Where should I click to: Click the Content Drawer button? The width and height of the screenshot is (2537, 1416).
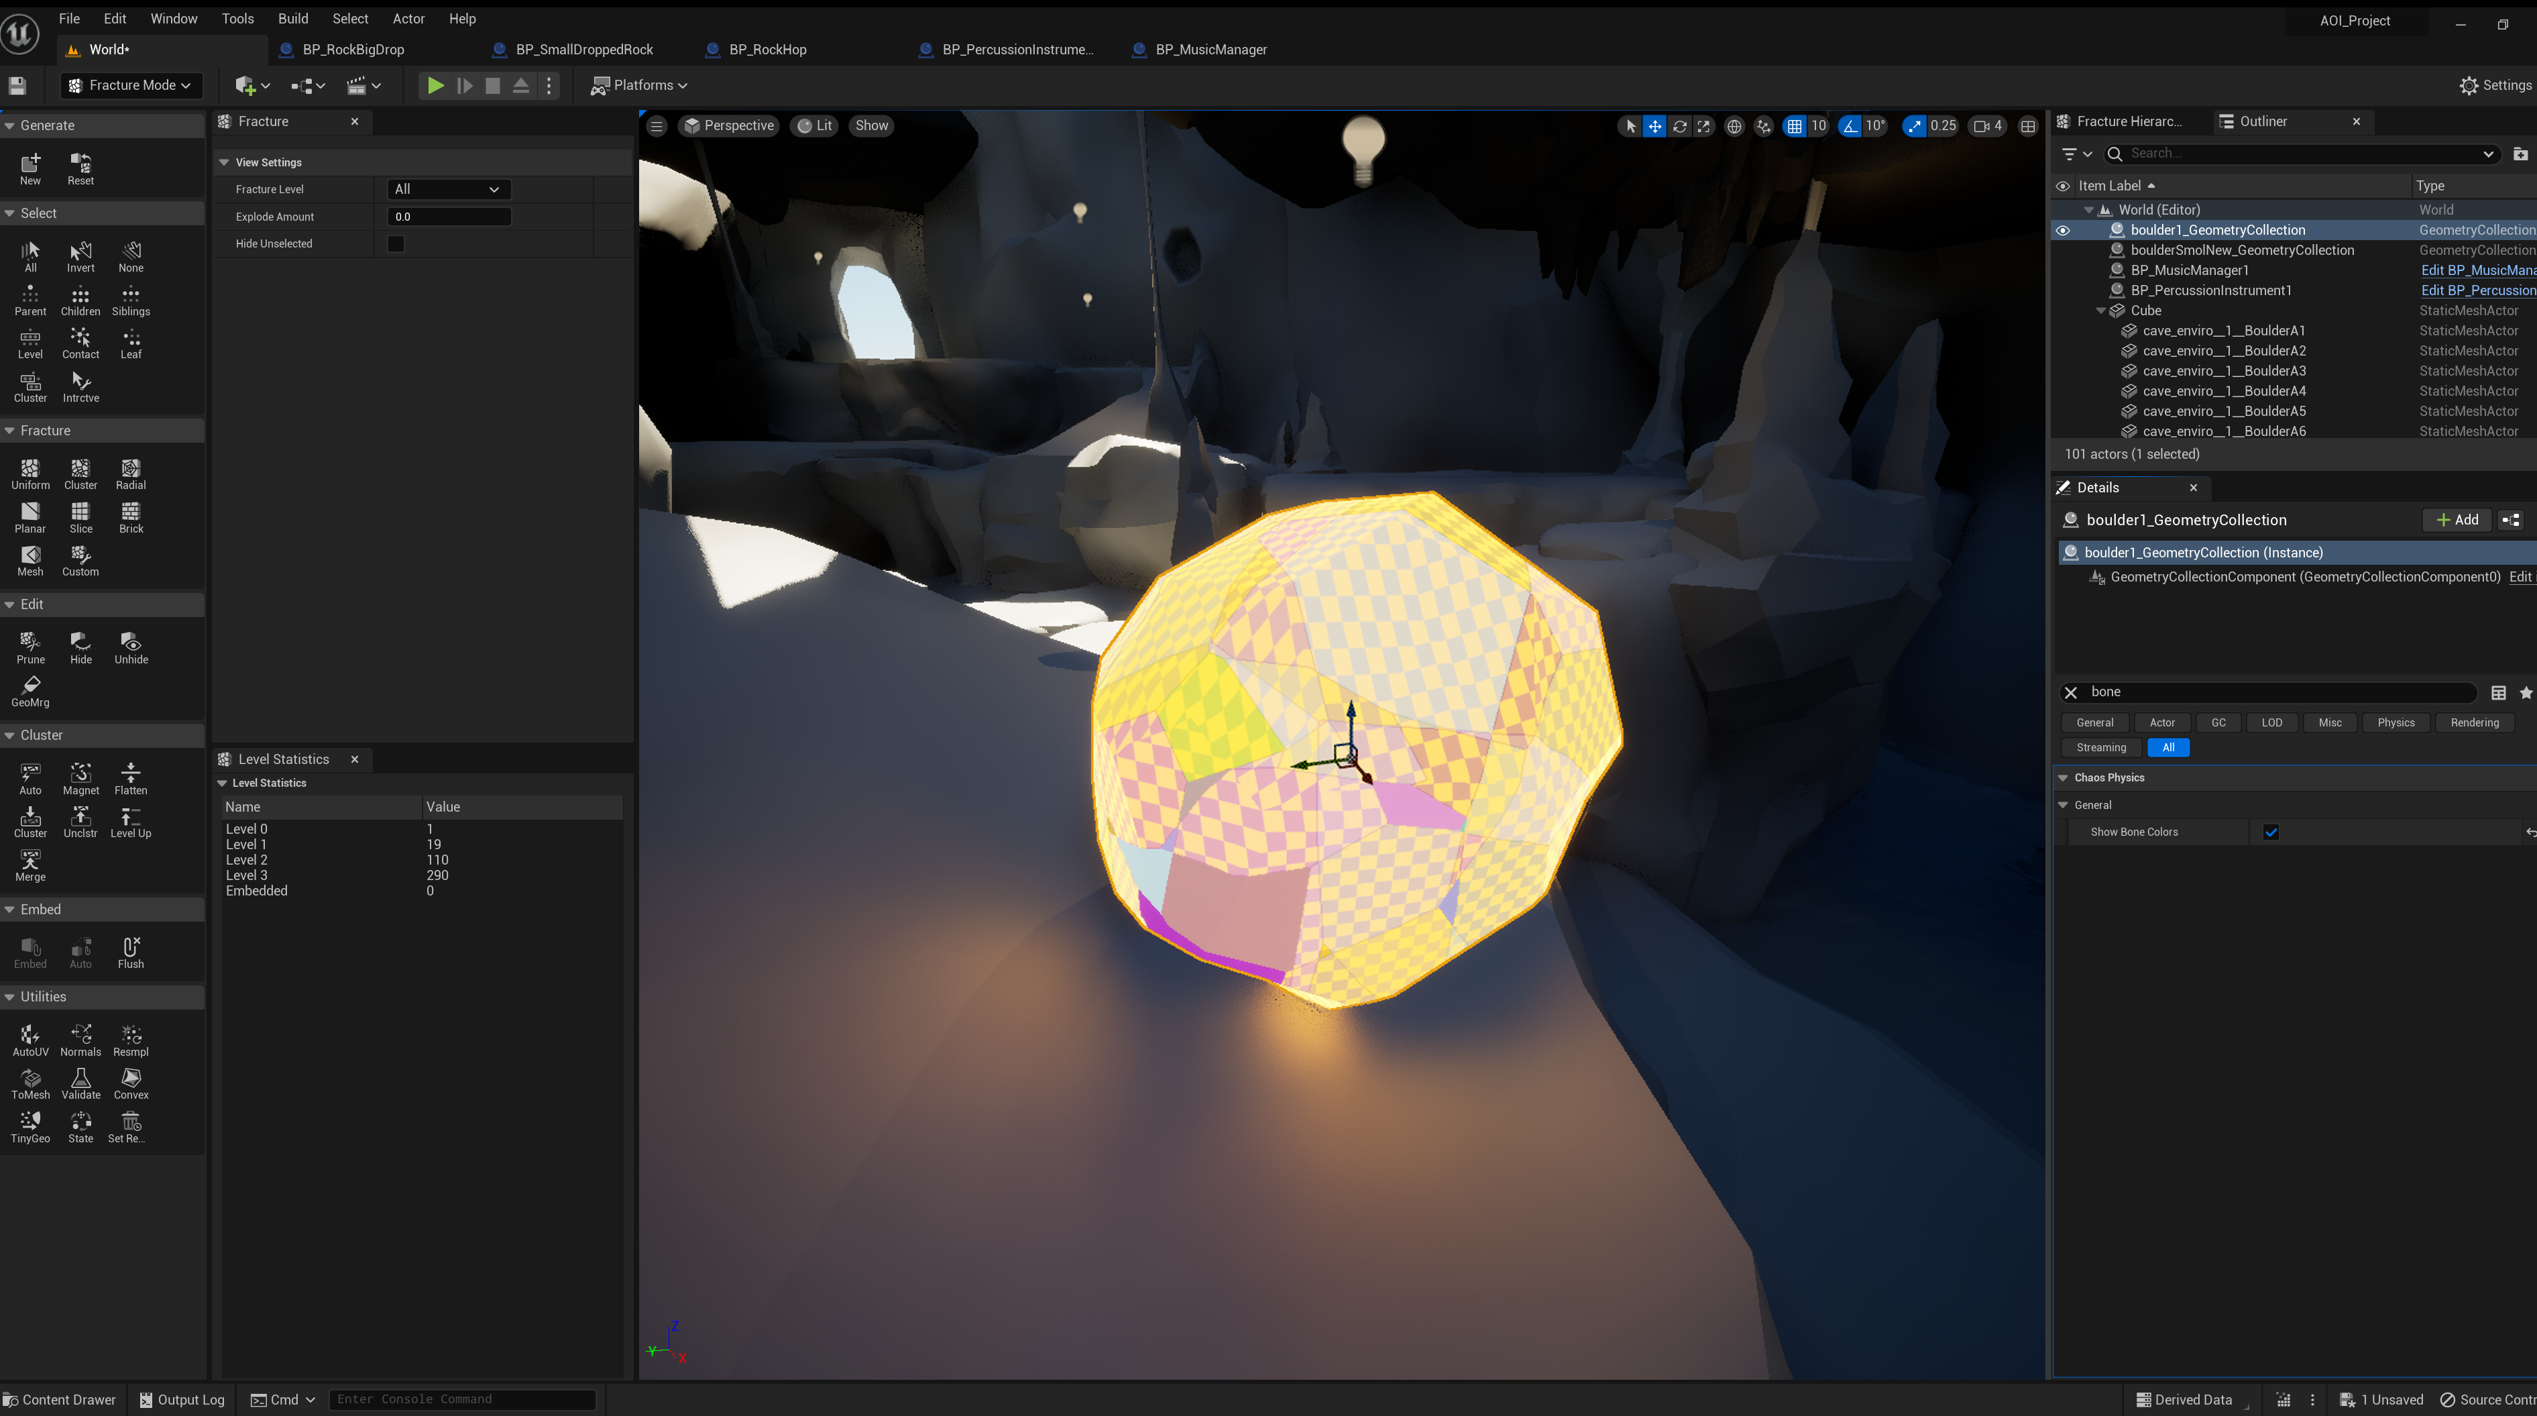coord(59,1399)
